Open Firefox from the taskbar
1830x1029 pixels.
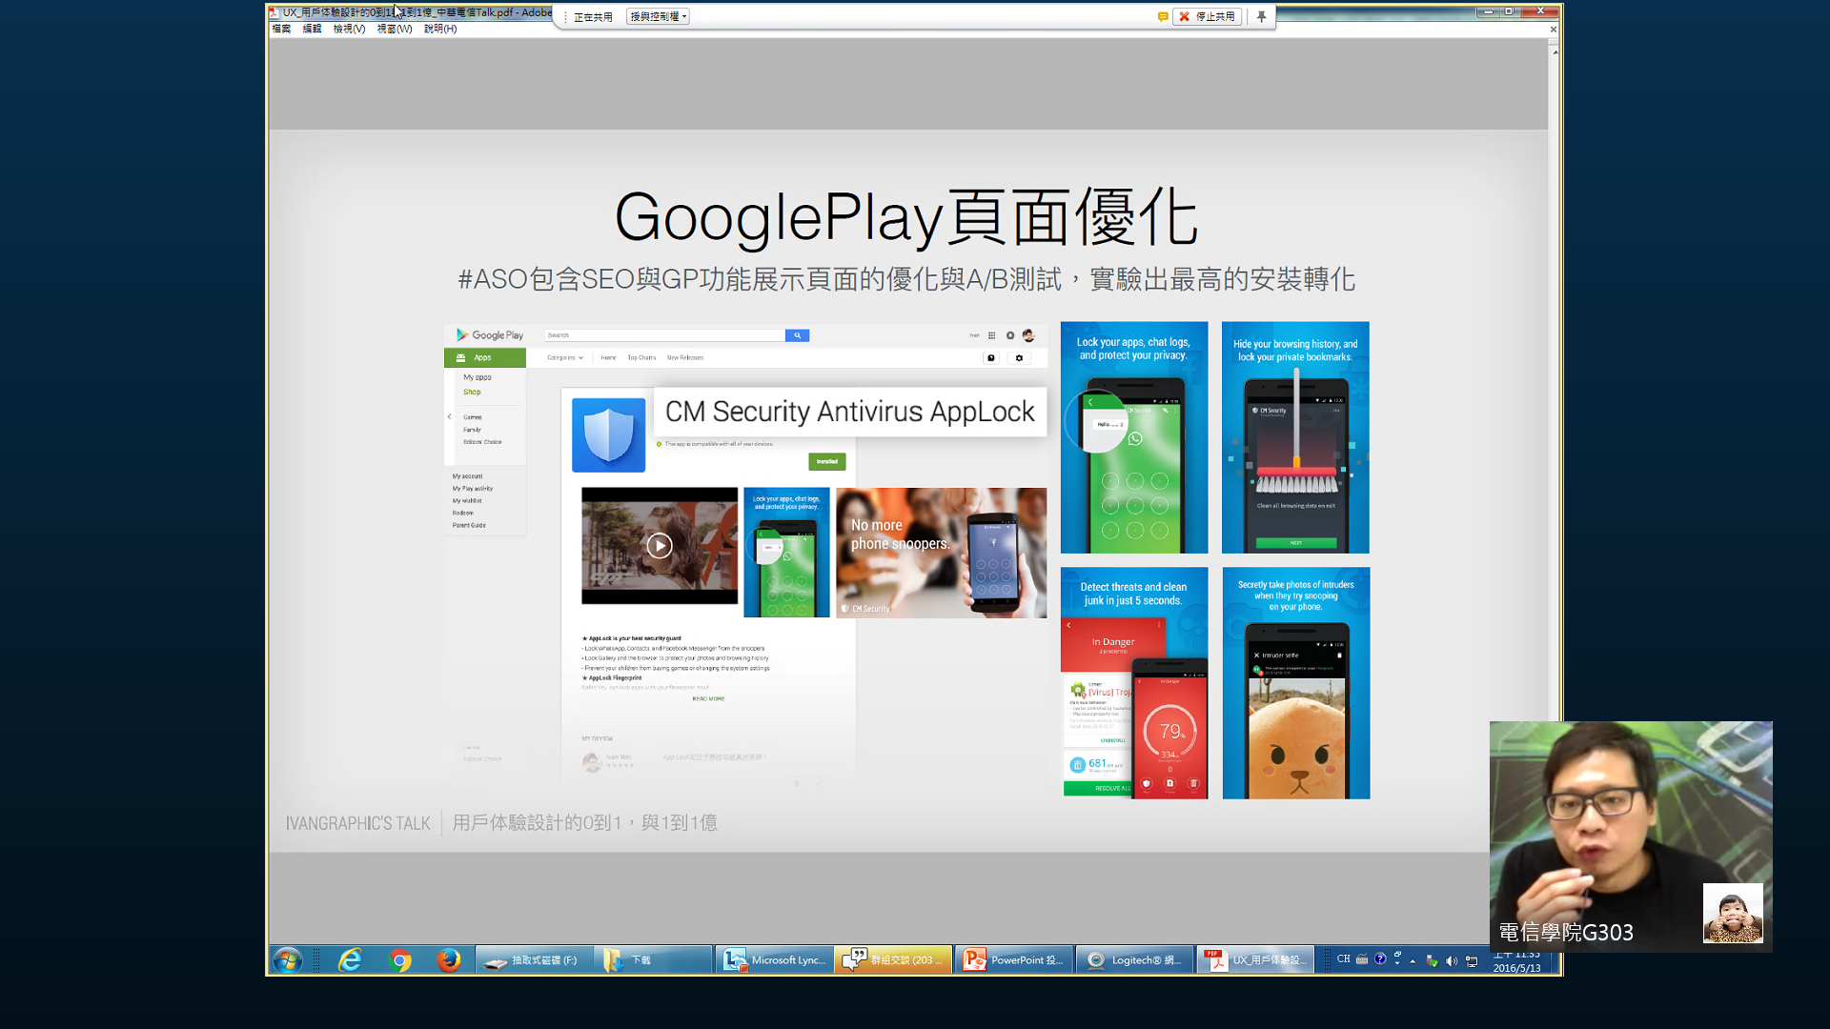point(448,960)
